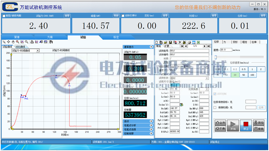
Task: Collapse the 速率显示 panel
Action: pyautogui.click(x=151, y=47)
